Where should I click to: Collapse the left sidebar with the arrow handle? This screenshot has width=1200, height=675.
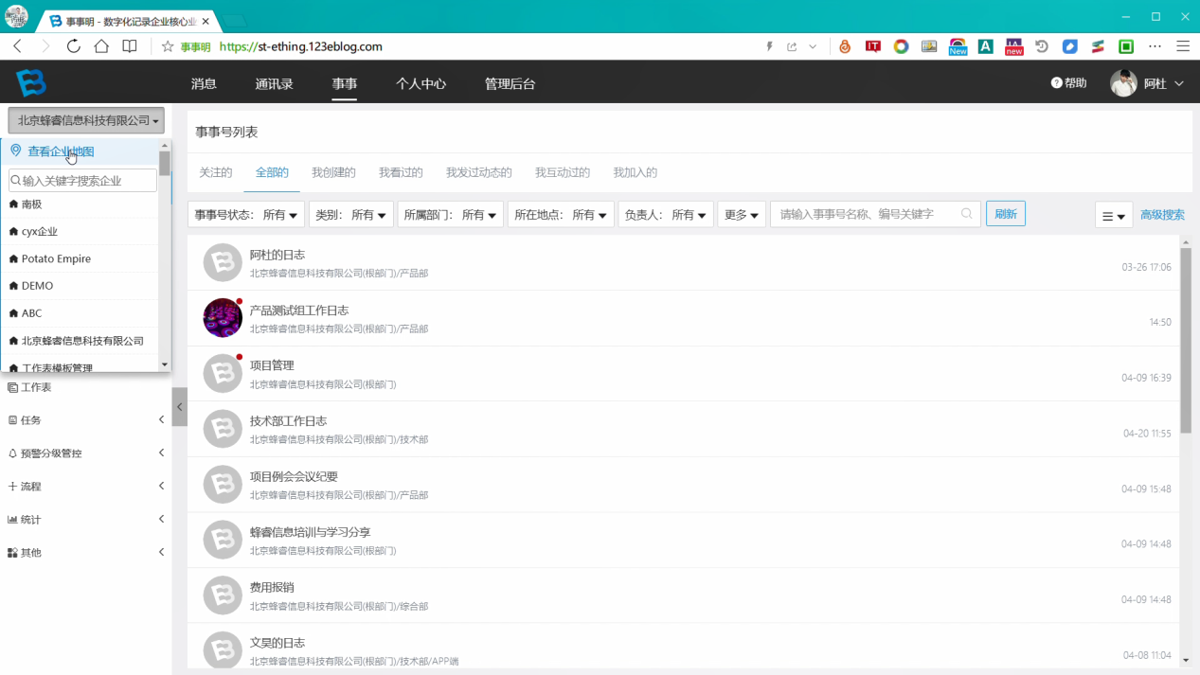tap(179, 407)
